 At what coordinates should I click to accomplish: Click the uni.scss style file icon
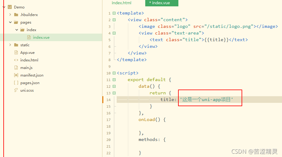(16, 90)
